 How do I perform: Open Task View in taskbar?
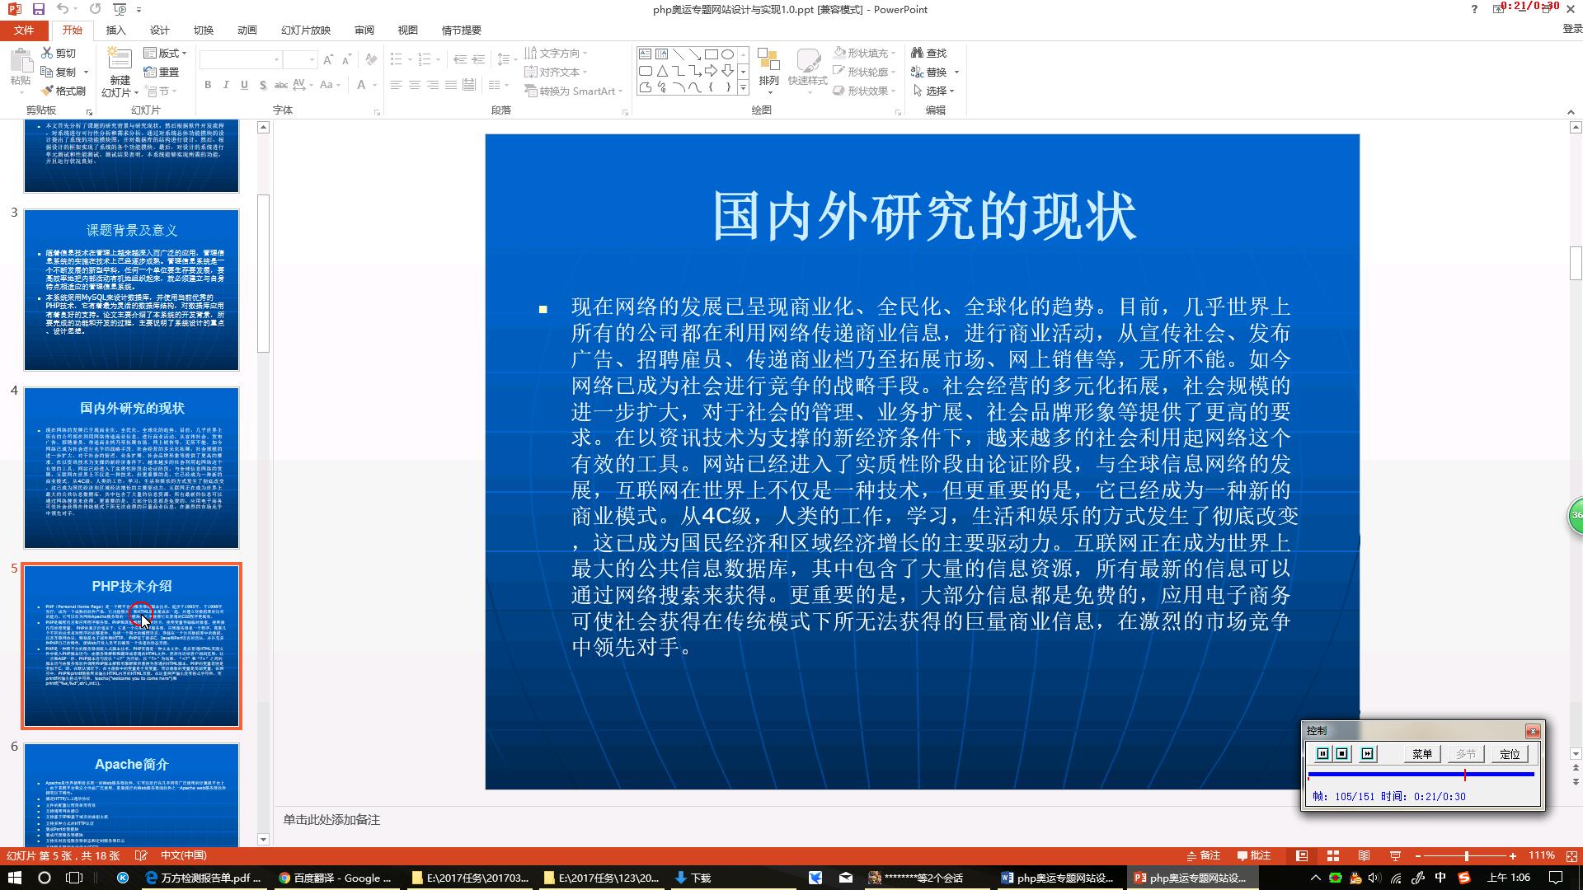coord(73,878)
